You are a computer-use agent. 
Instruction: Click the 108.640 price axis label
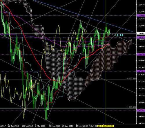(141, 61)
